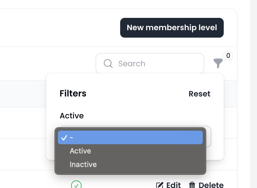Open the filter funnel icon

(x=218, y=63)
